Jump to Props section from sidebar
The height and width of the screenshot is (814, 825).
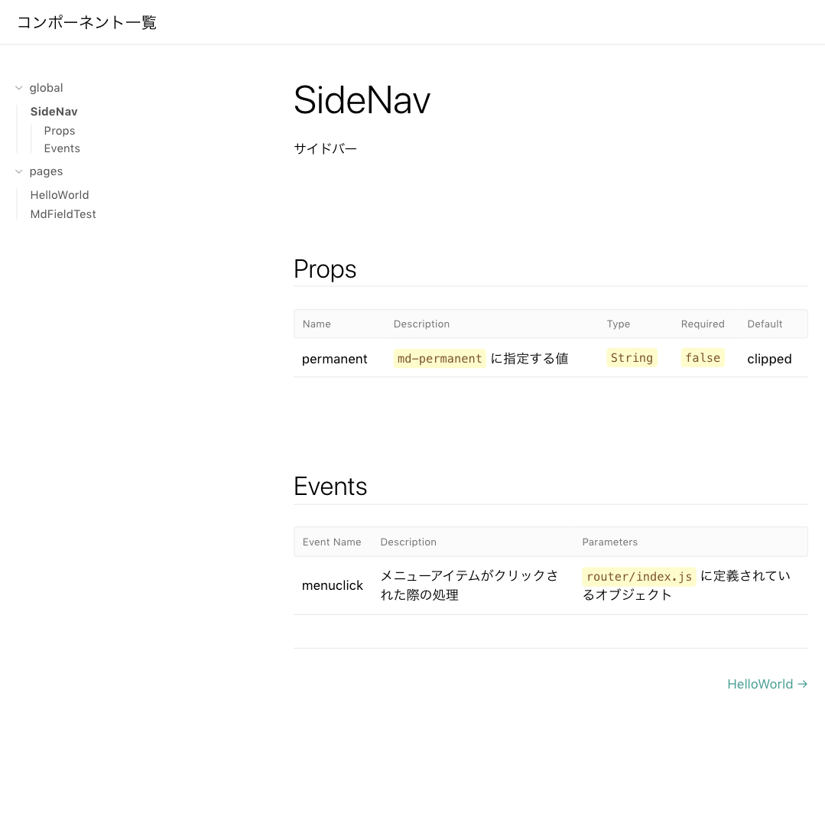(60, 131)
